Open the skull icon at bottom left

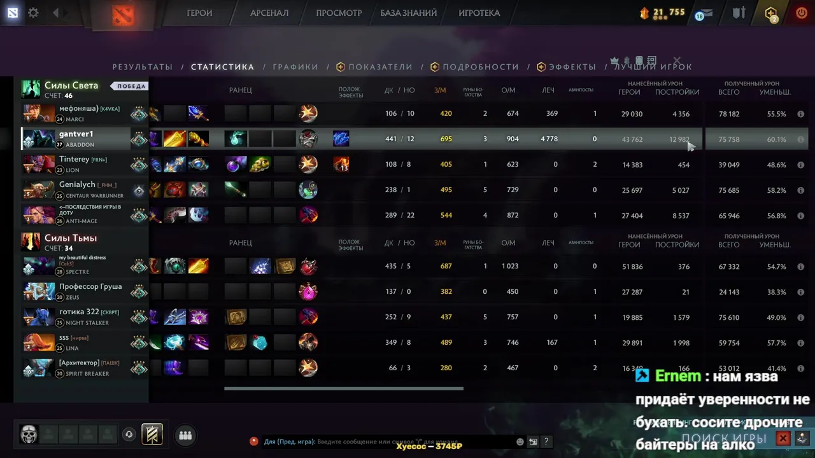click(29, 435)
